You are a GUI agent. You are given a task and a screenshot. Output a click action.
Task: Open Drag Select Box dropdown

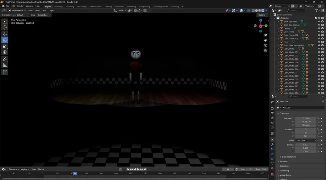coord(44,15)
